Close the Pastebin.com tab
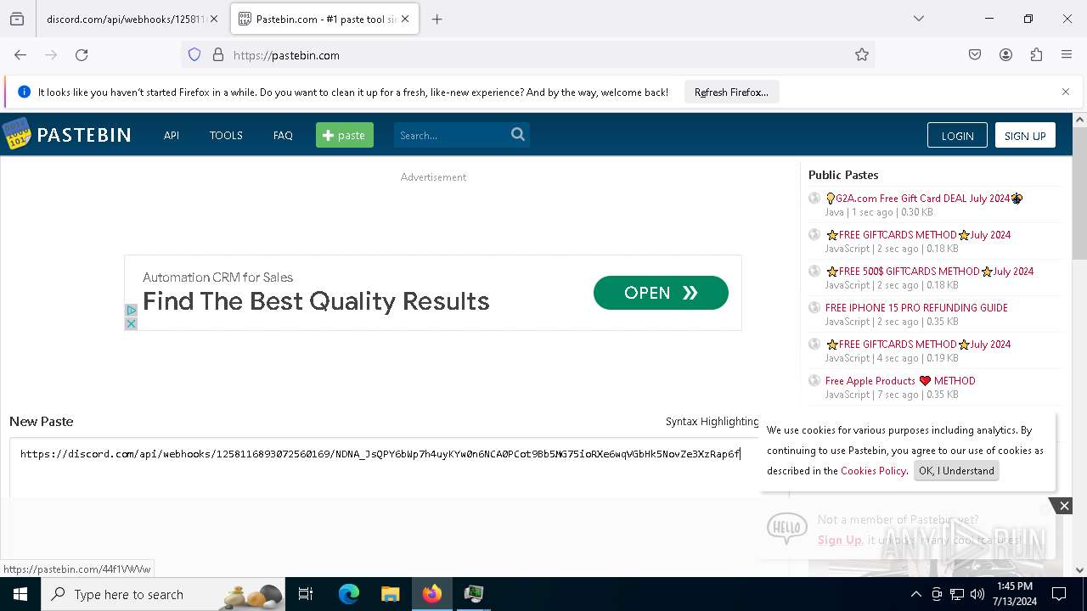 point(405,19)
